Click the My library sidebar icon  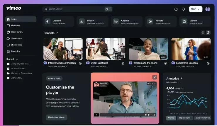pyautogui.click(x=8, y=25)
